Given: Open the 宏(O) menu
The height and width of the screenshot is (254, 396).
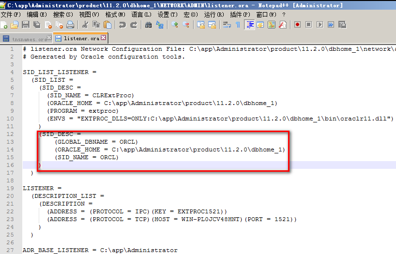Looking at the screenshot, I should coord(191,15).
